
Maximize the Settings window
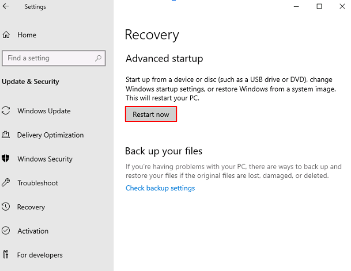[320, 6]
